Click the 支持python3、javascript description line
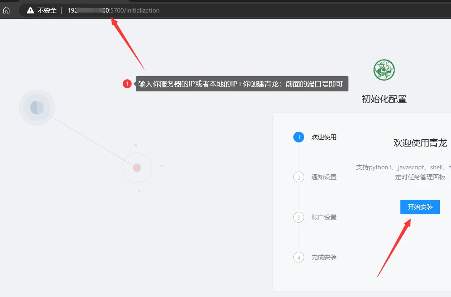The image size is (451, 297). 404,167
